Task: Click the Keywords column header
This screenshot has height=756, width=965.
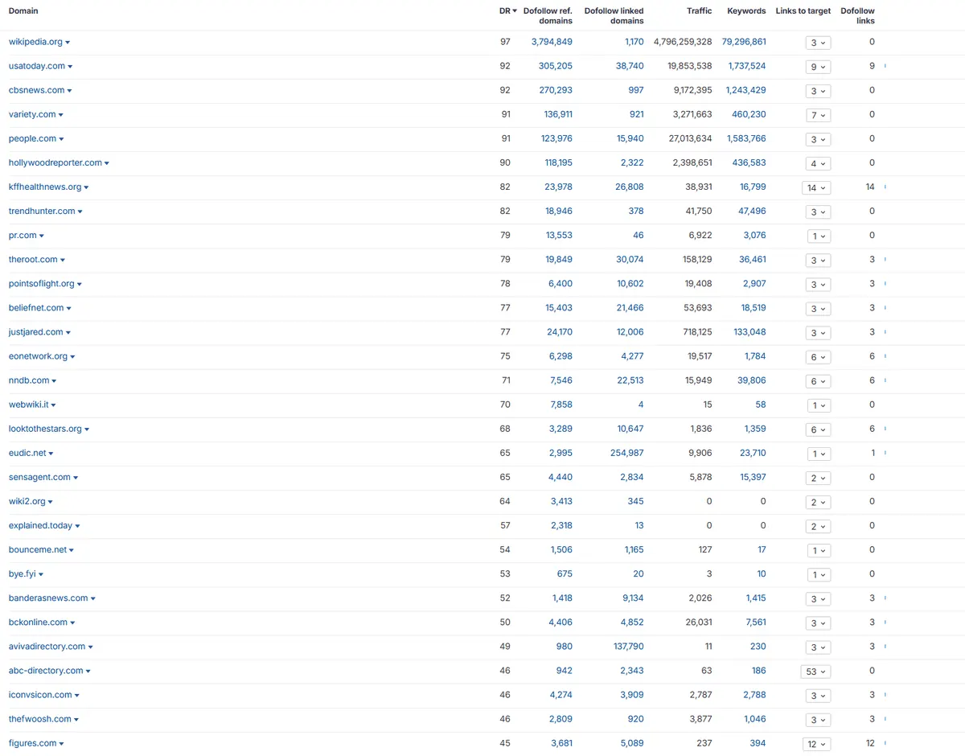Action: [x=746, y=10]
